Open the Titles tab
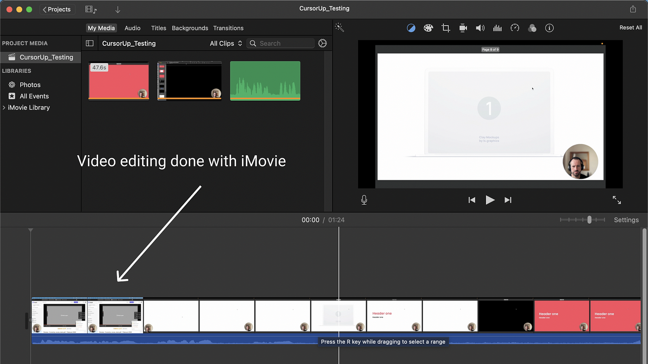Screen dimensions: 648x364 158,28
